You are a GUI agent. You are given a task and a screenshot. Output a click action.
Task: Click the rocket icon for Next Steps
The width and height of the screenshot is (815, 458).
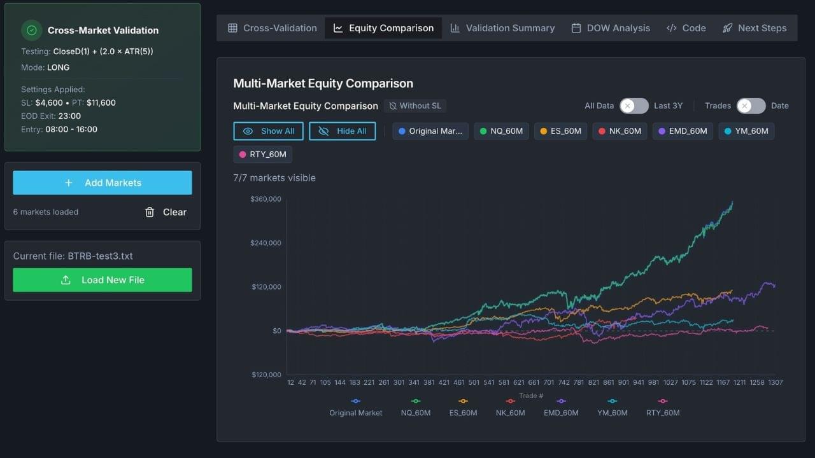pos(728,28)
